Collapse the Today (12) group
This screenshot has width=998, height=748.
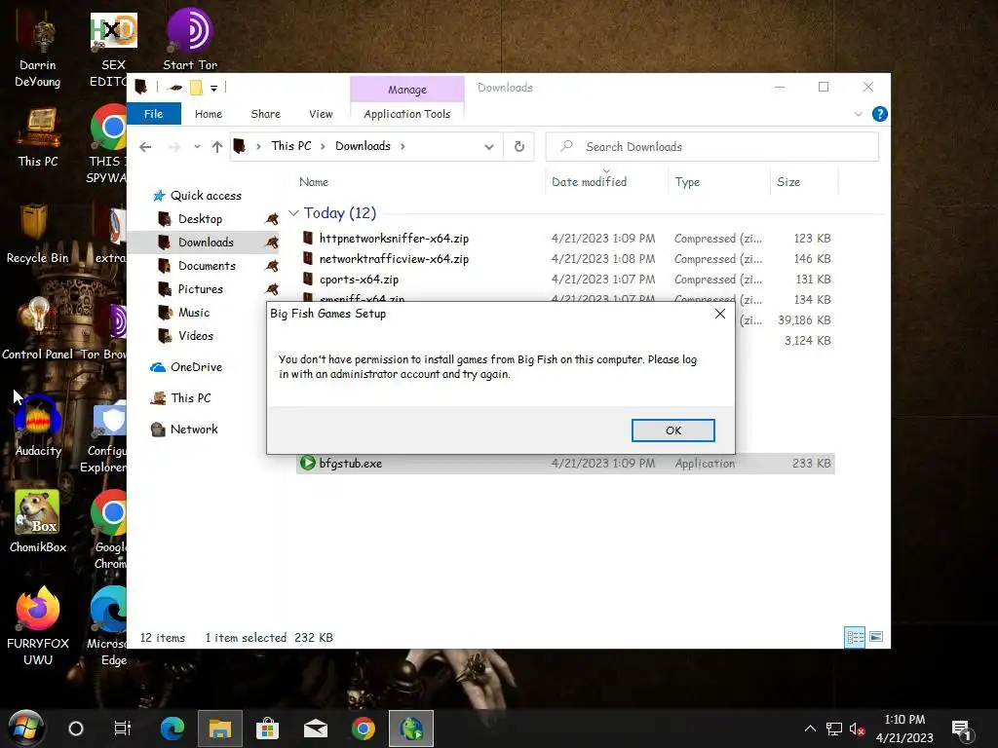tap(293, 213)
